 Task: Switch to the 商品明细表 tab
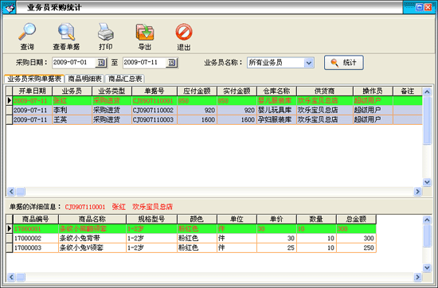tap(84, 79)
